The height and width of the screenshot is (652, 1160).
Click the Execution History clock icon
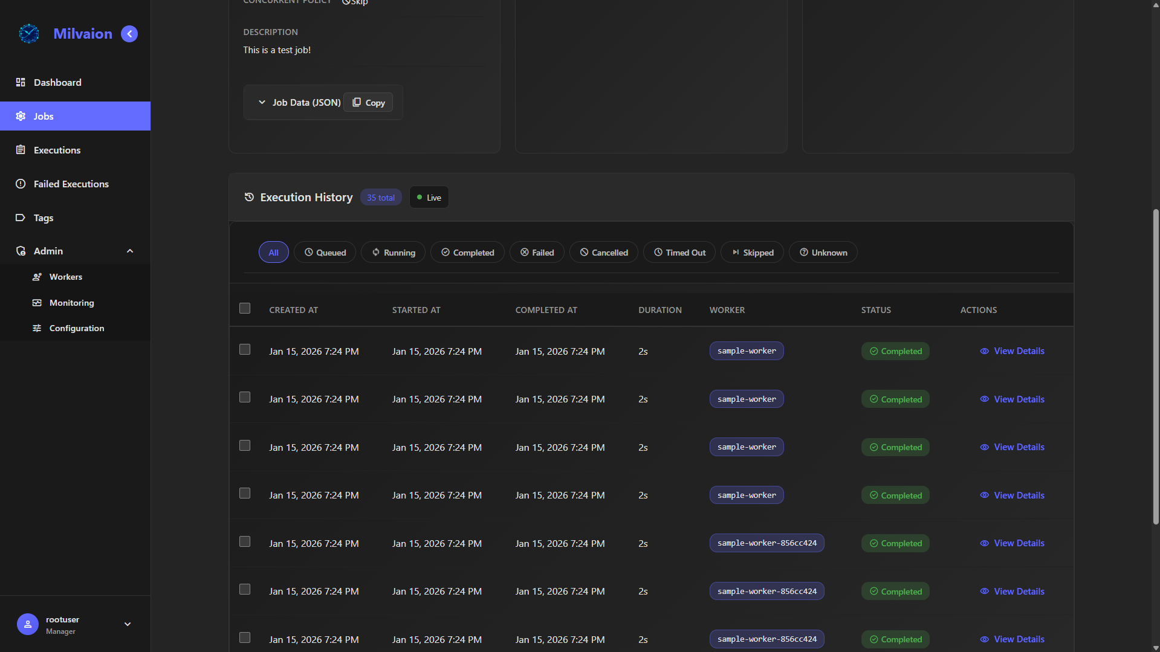click(x=249, y=197)
